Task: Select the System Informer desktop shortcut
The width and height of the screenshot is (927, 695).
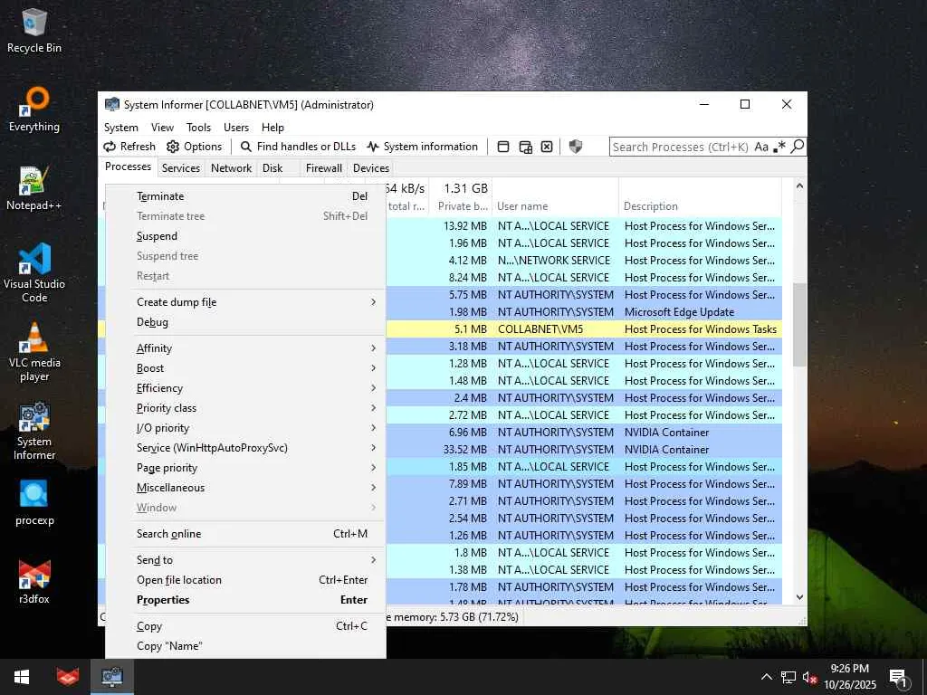Action: [34, 431]
